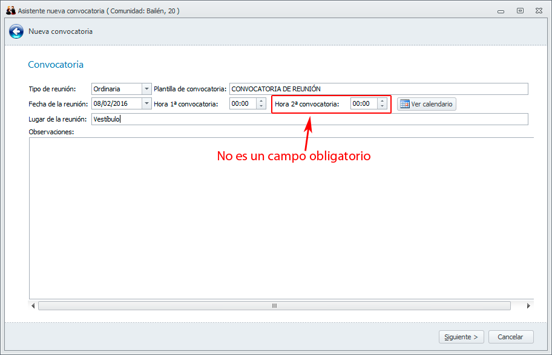Viewport: 552px width, 355px height.
Task: Focus the Lugar de la reunión field
Action: [x=310, y=119]
